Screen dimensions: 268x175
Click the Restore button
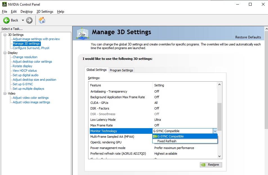point(211,165)
